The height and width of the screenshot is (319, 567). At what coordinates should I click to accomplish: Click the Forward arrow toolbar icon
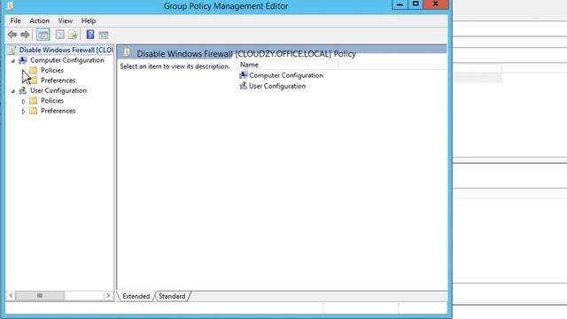point(25,35)
